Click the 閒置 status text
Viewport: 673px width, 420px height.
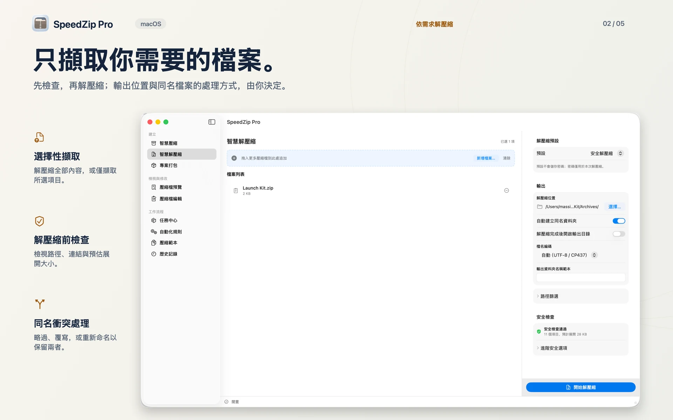[x=235, y=402]
